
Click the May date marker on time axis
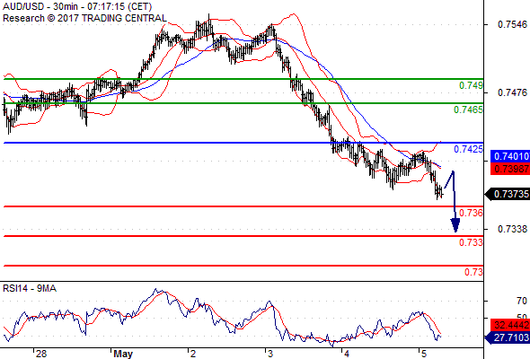(123, 354)
